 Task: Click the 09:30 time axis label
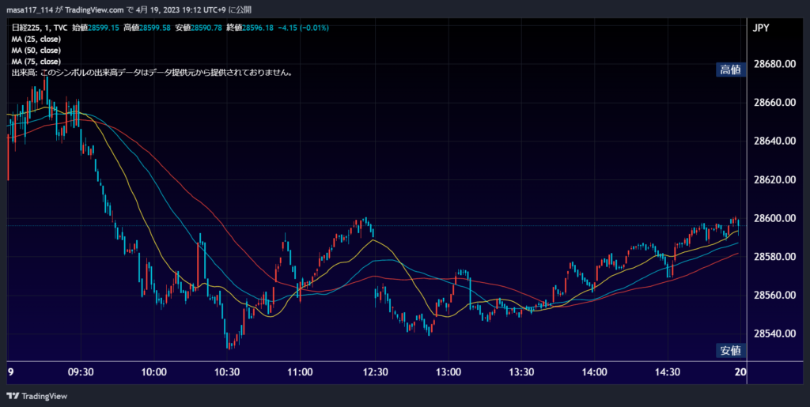[x=81, y=372]
